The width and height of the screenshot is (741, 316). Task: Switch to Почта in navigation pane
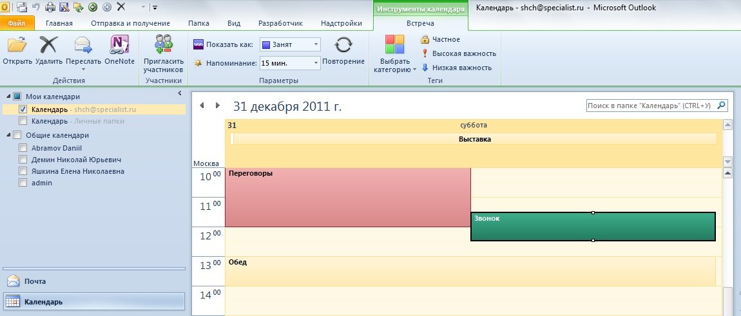[x=35, y=281]
